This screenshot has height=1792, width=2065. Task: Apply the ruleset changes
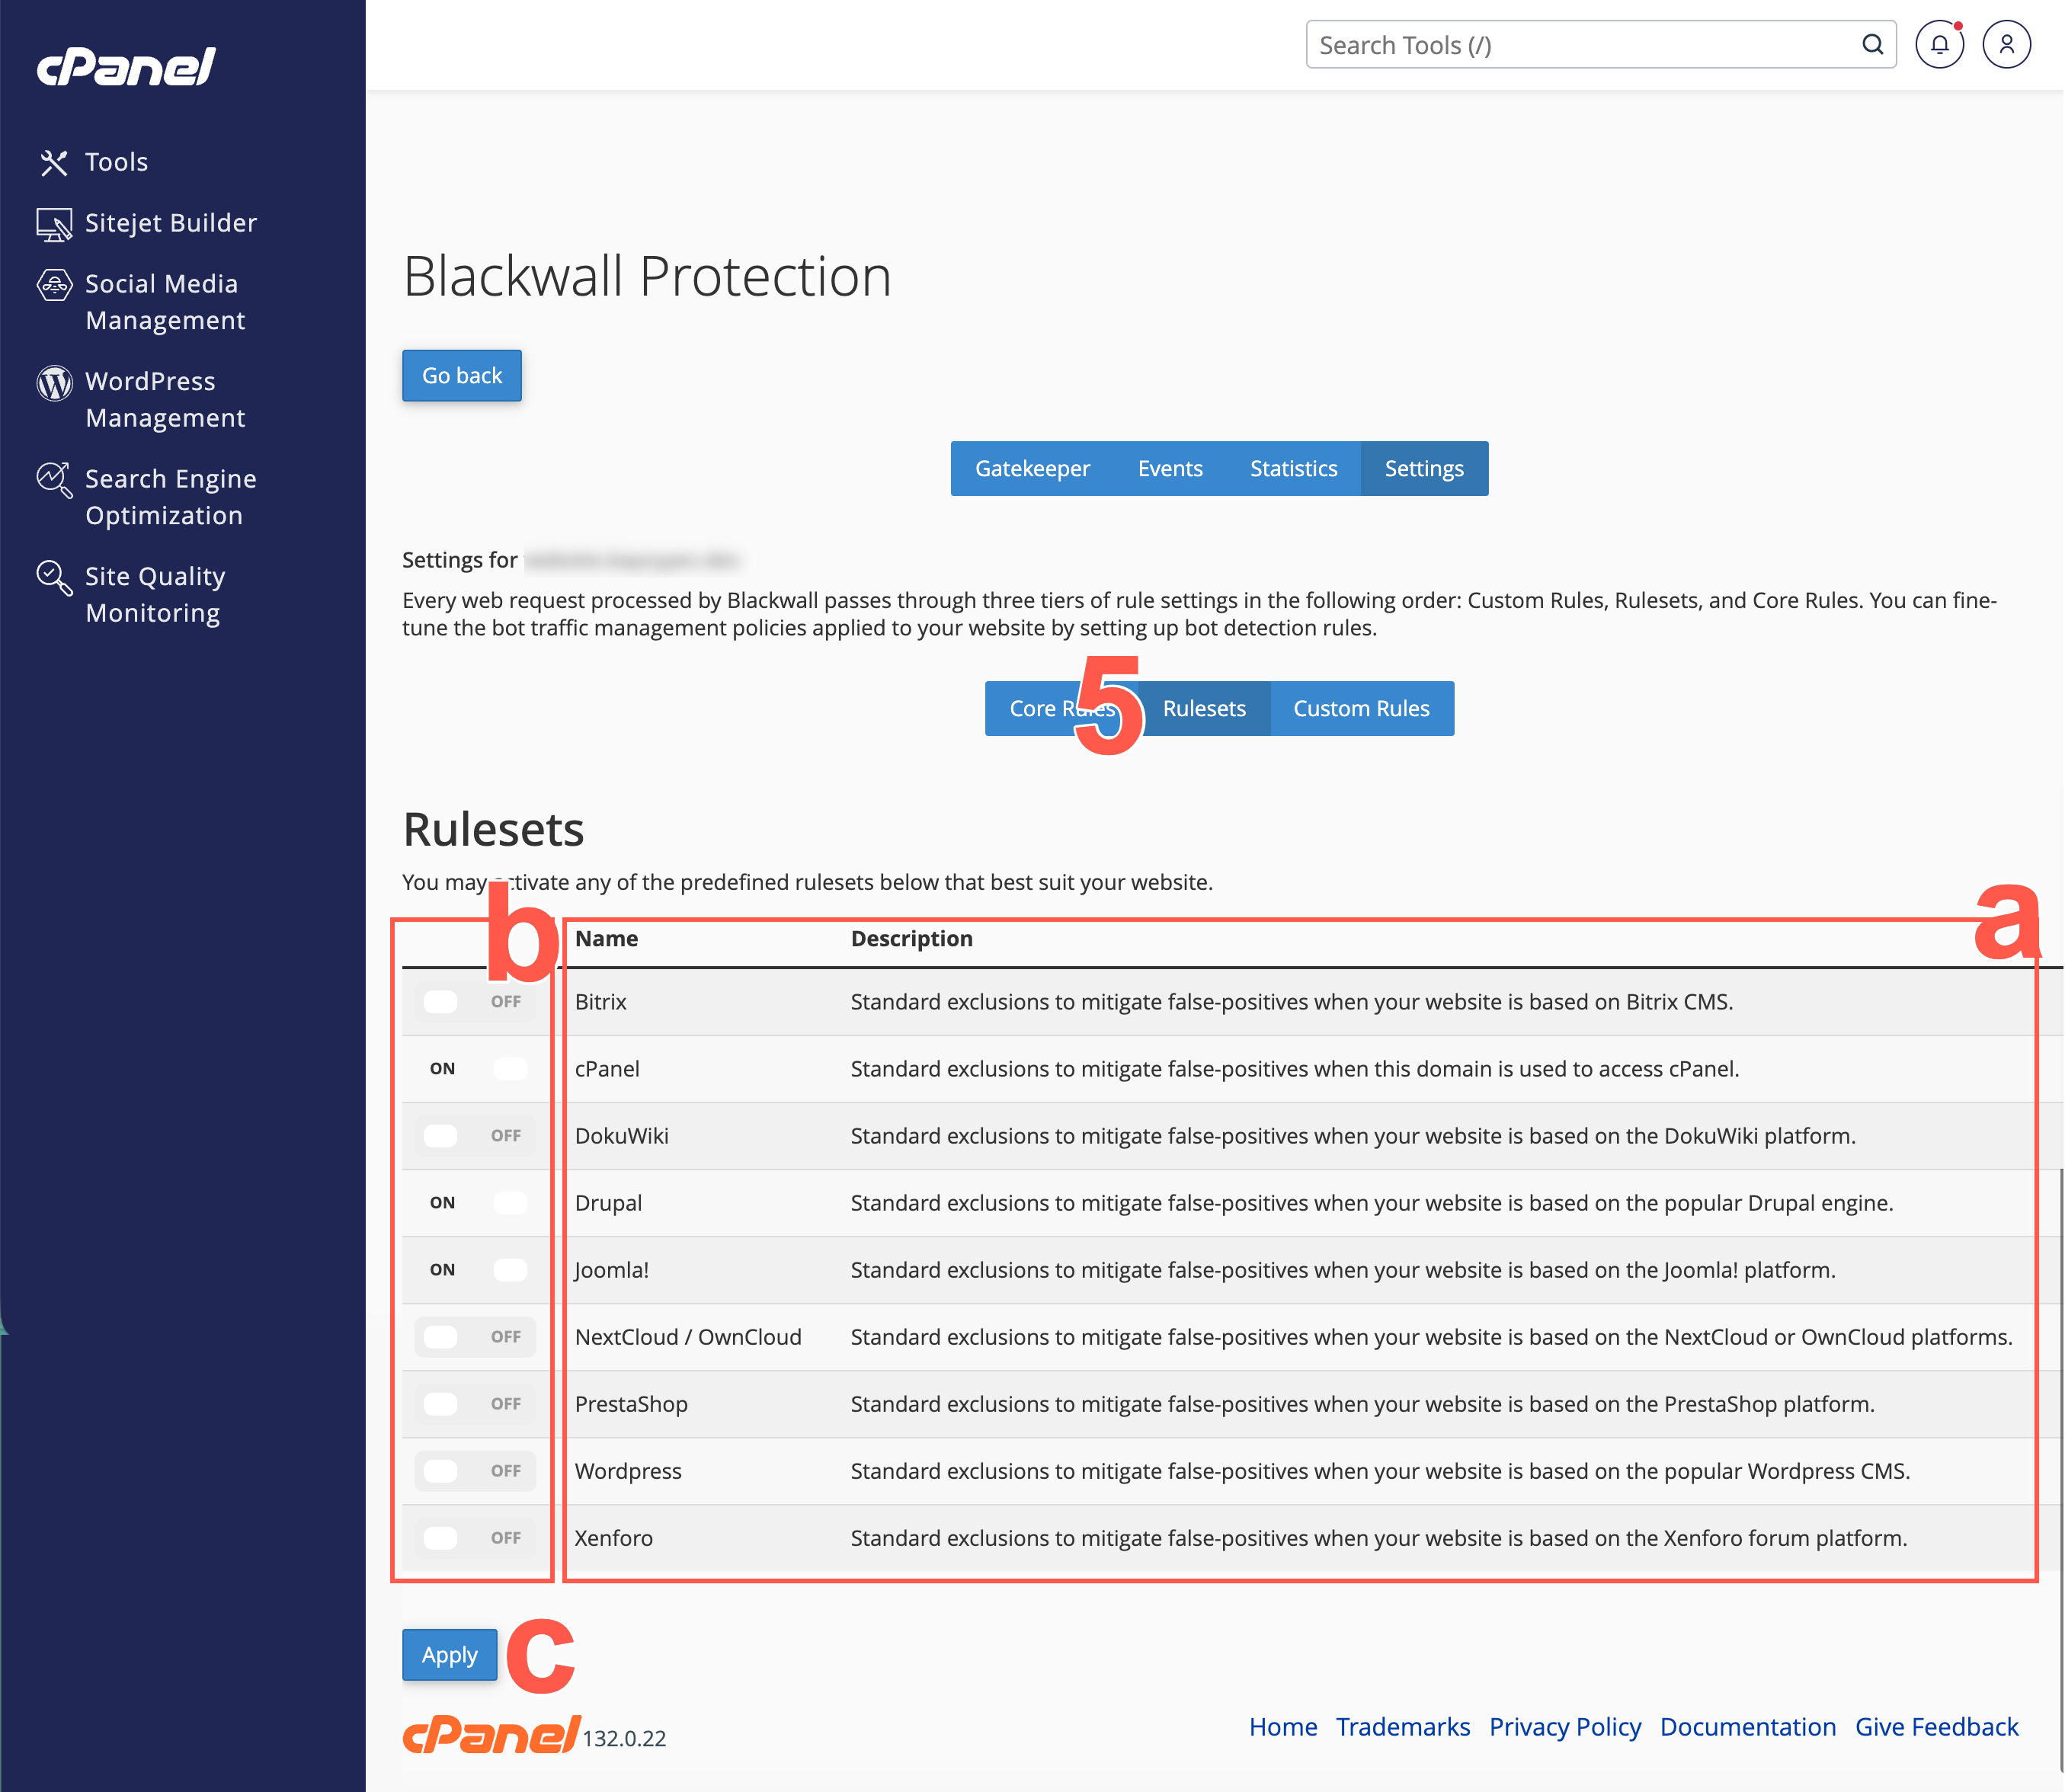pyautogui.click(x=450, y=1655)
